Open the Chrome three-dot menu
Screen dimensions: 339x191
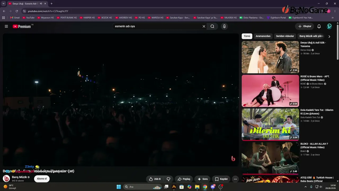(x=335, y=11)
